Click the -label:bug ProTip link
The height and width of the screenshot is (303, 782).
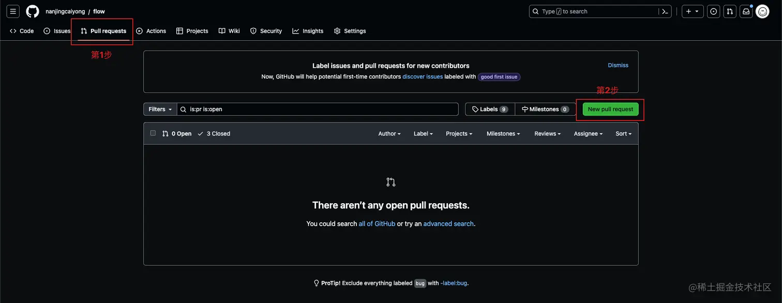pos(454,283)
